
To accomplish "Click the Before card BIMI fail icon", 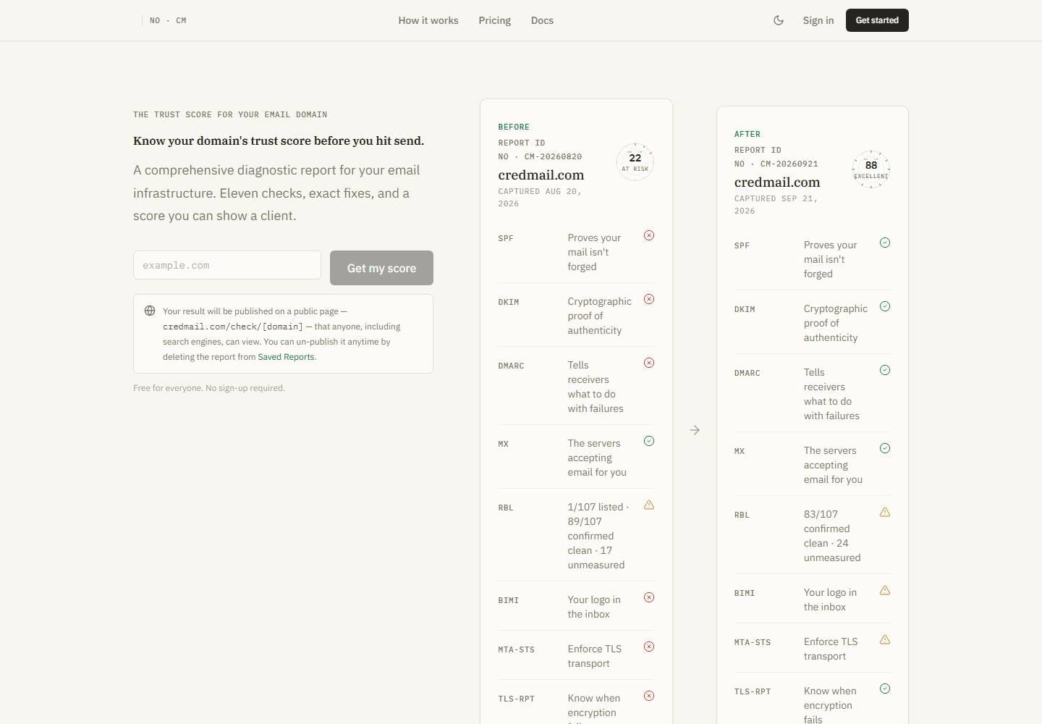I will pos(649,597).
